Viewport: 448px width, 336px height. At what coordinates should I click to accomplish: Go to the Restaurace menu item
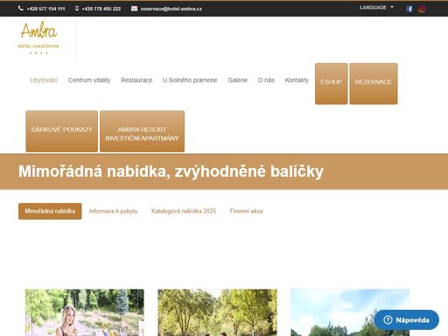pyautogui.click(x=136, y=80)
